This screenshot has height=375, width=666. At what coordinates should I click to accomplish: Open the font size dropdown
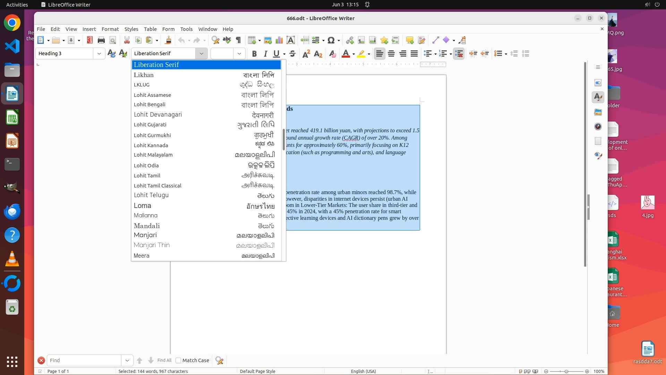pyautogui.click(x=239, y=53)
